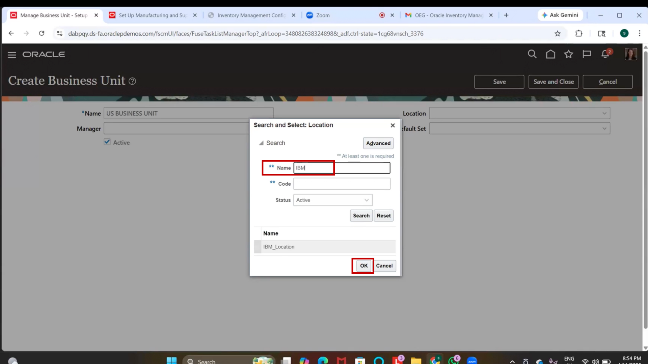Viewport: 648px width, 364px height.
Task: Open the Windows Start menu
Action: 171,361
